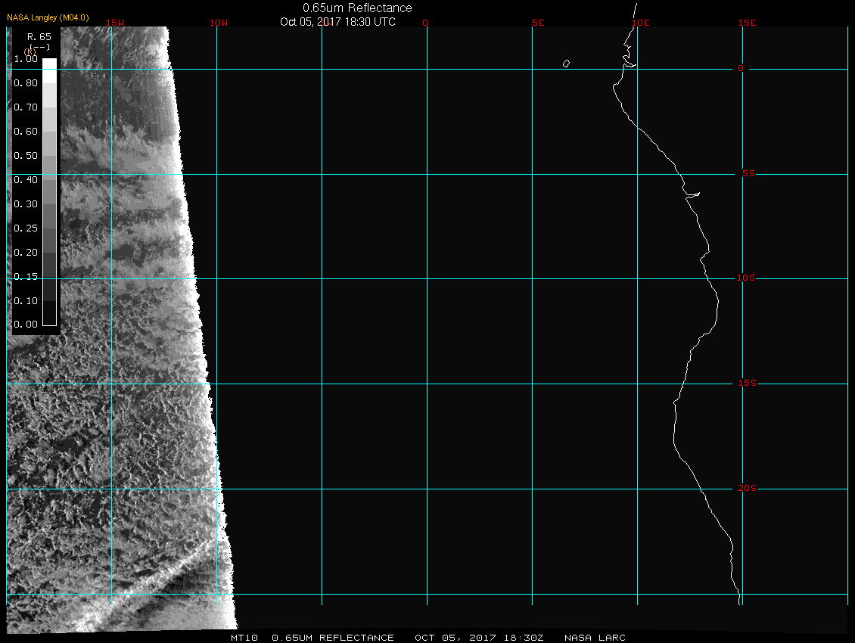The height and width of the screenshot is (643, 855).
Task: Click the 10E longitude label
Action: point(640,23)
